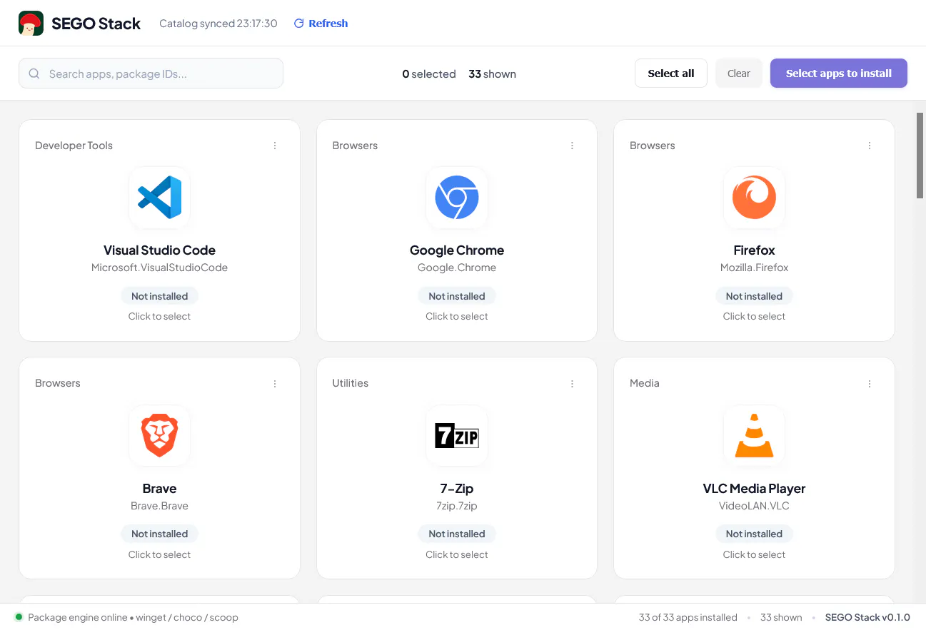Viewport: 926px width, 630px height.
Task: Refresh the app catalog
Action: (321, 24)
